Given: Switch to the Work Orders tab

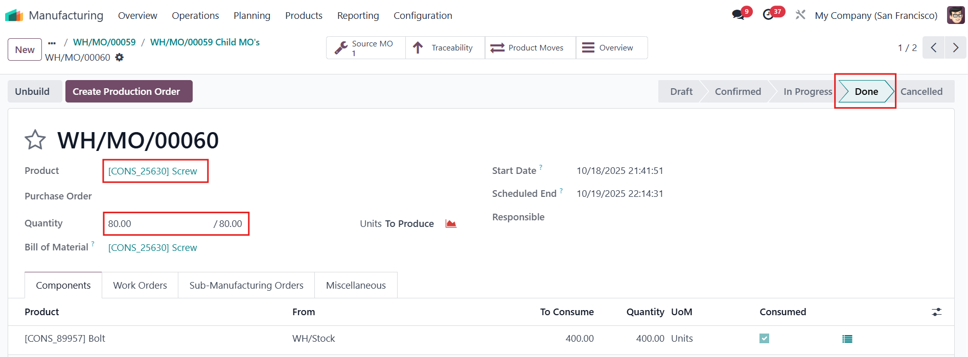Looking at the screenshot, I should pos(140,285).
